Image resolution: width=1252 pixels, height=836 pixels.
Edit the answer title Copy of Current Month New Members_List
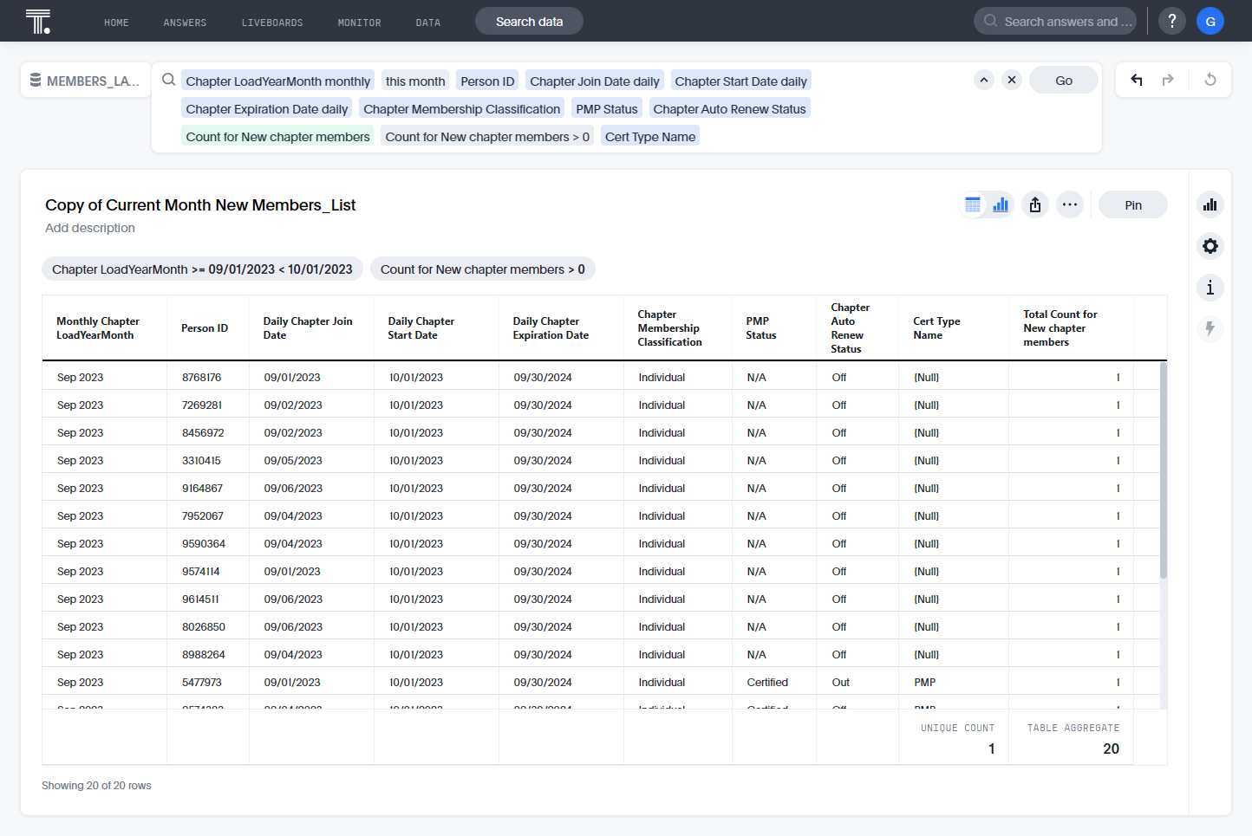pyautogui.click(x=200, y=205)
